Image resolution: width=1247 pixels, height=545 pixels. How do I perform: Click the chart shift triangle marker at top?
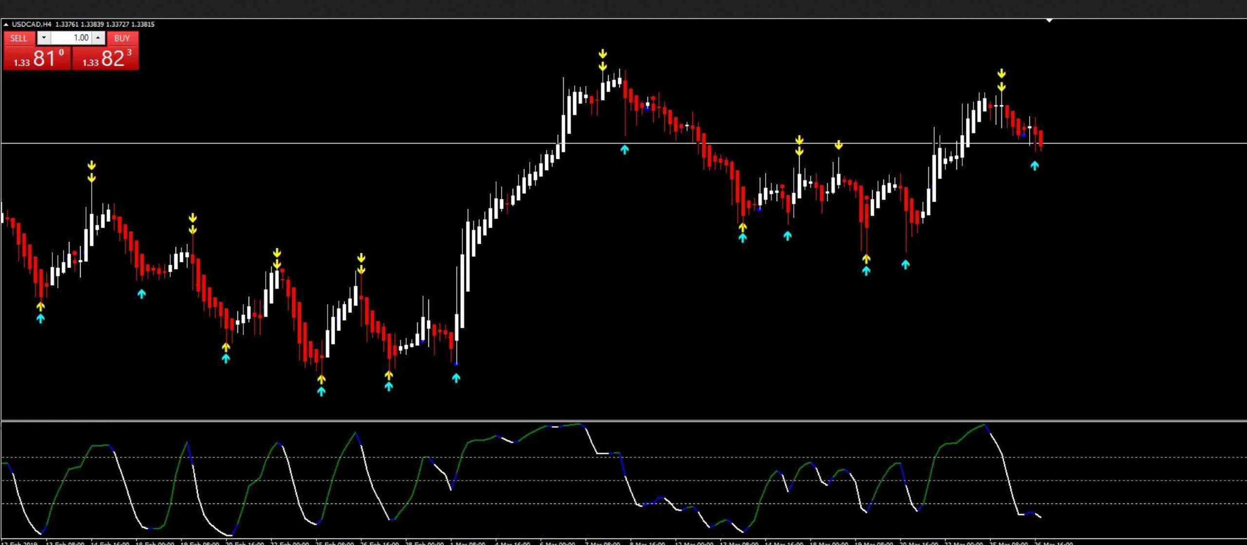click(1049, 20)
